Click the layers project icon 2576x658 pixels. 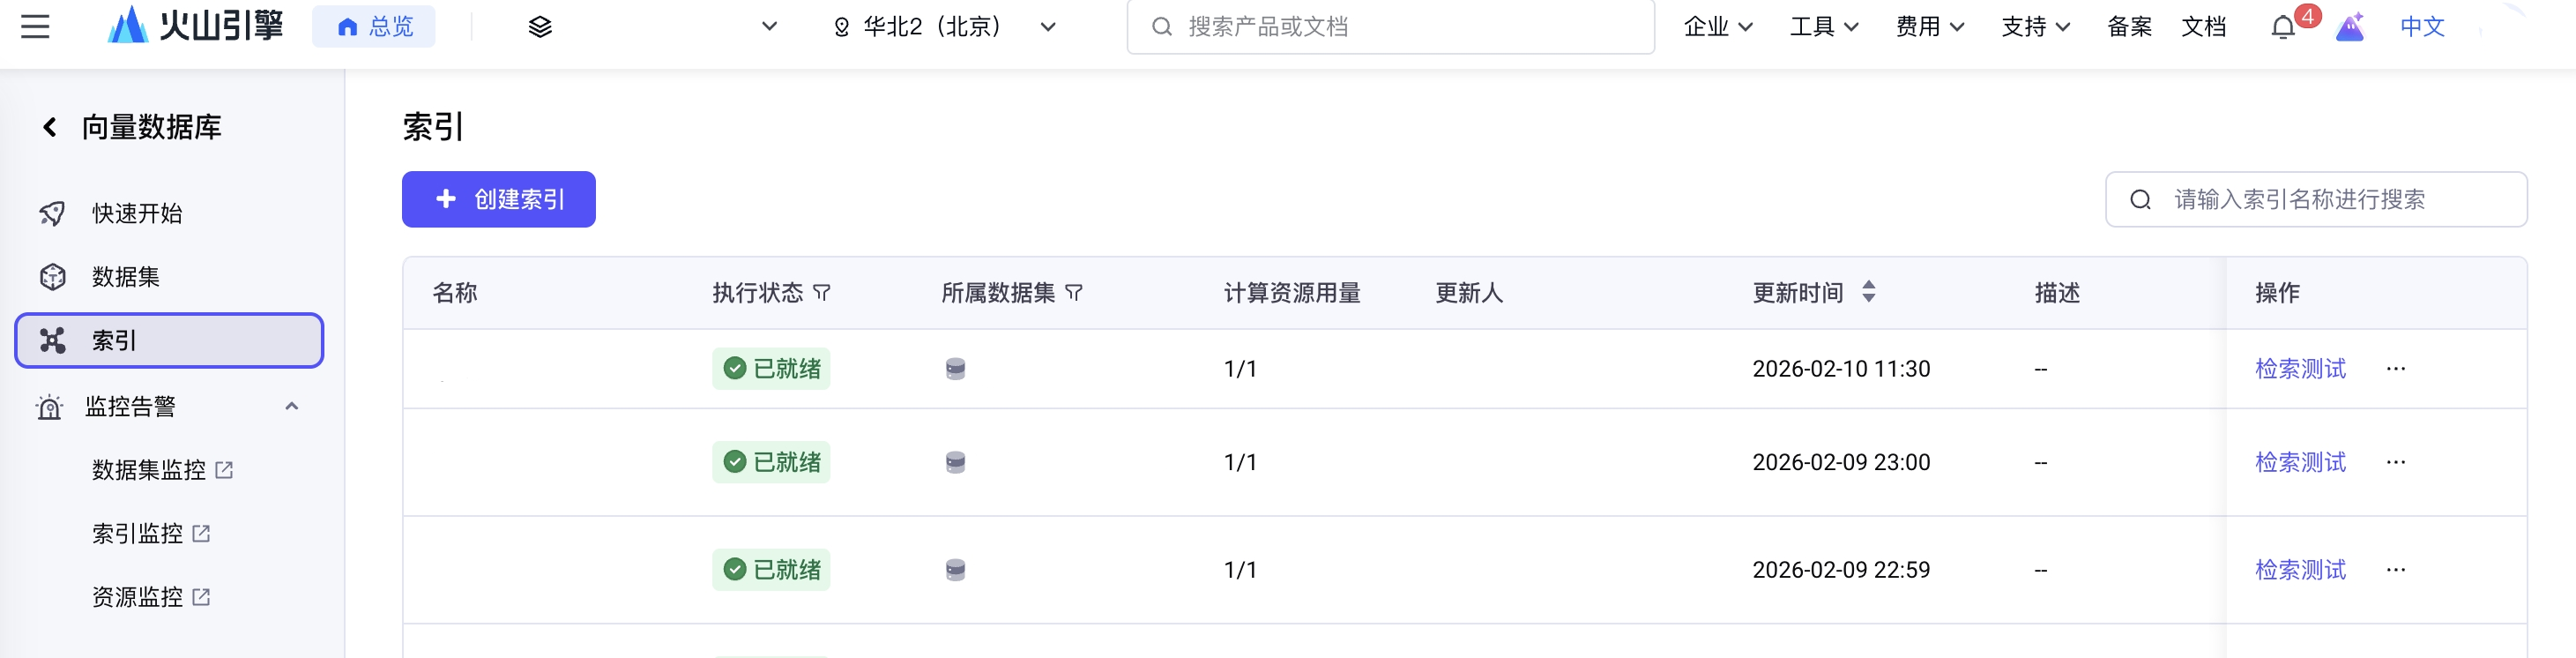(540, 27)
